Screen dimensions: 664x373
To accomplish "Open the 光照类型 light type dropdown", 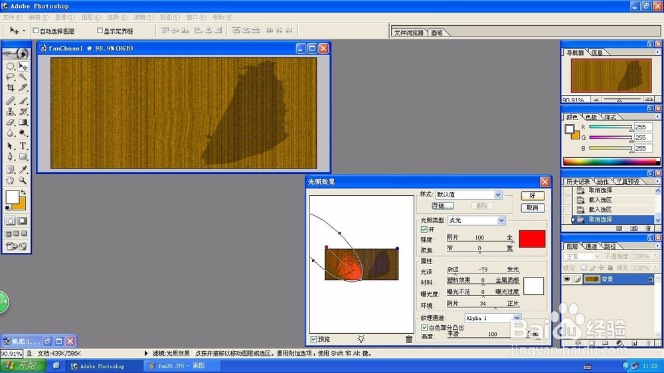I will point(501,220).
